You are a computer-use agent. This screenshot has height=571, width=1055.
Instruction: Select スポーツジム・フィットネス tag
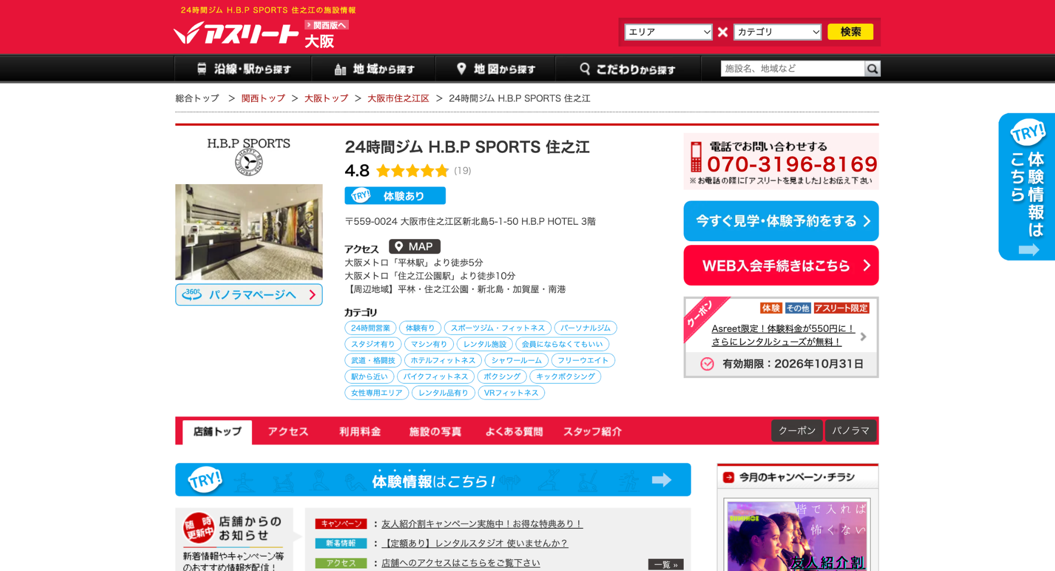coord(497,328)
